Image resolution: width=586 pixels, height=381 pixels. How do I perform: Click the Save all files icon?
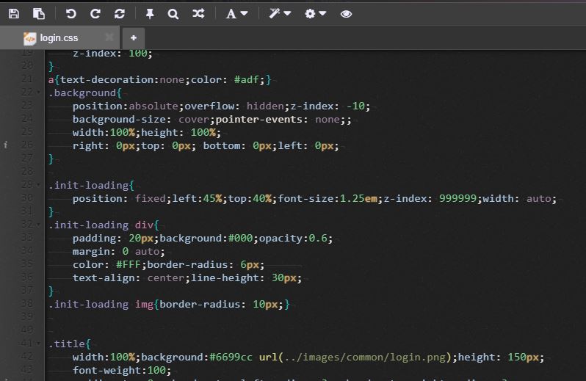[39, 13]
